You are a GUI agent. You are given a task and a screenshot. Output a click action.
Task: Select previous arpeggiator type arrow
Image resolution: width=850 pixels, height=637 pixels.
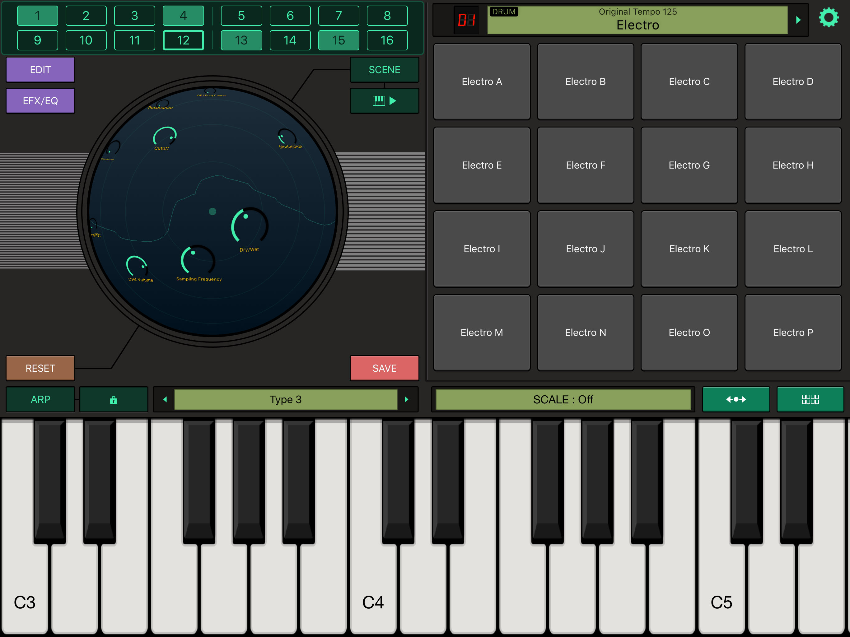[165, 400]
